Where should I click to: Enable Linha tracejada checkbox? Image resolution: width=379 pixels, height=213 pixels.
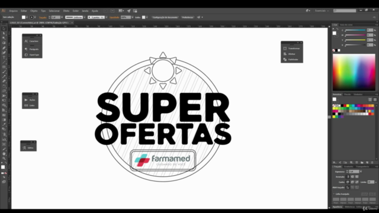point(334,194)
